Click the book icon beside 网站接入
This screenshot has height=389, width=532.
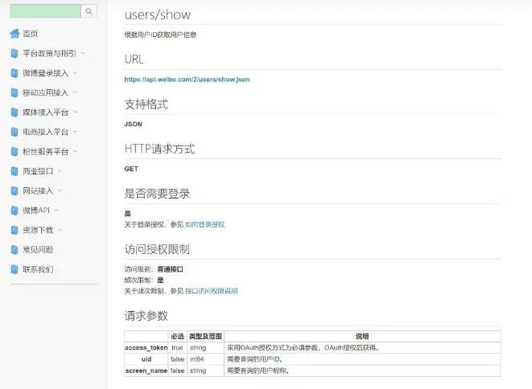point(14,190)
